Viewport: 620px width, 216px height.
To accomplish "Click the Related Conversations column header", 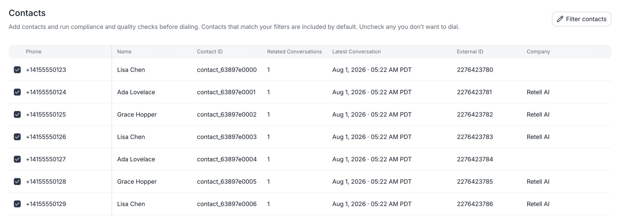I will tap(294, 52).
